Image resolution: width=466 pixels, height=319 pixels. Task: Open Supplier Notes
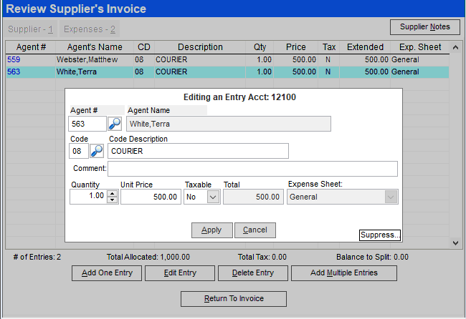tap(424, 27)
